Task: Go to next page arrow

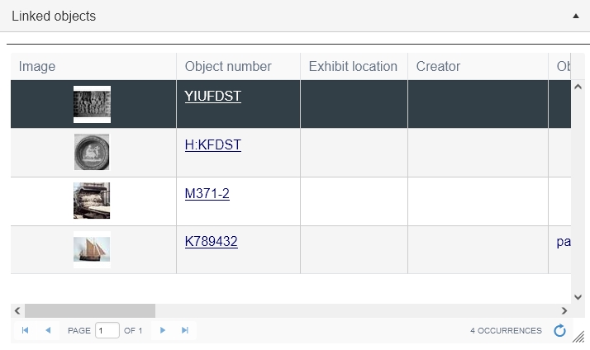Action: pos(163,330)
